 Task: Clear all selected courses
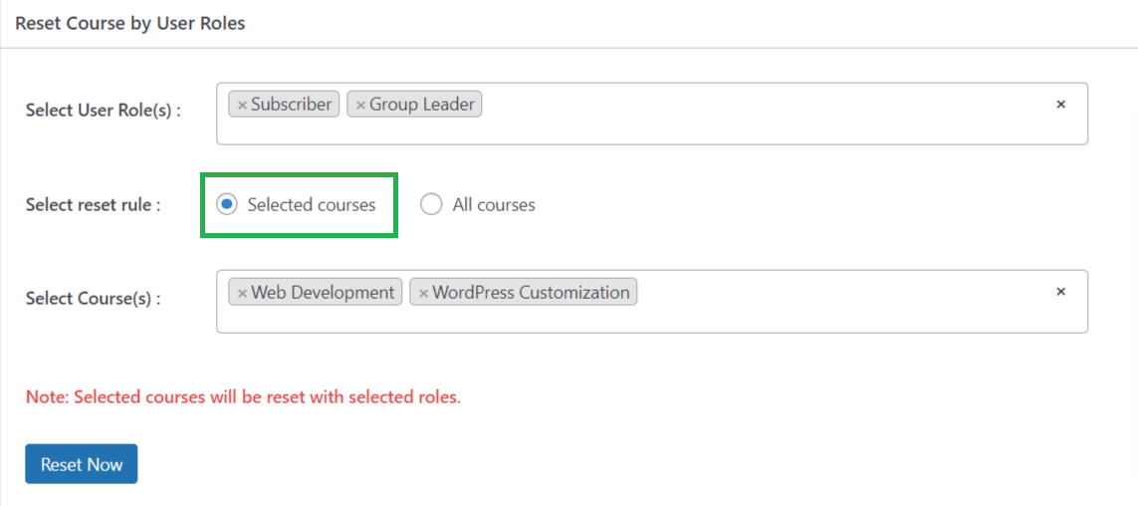(1060, 292)
